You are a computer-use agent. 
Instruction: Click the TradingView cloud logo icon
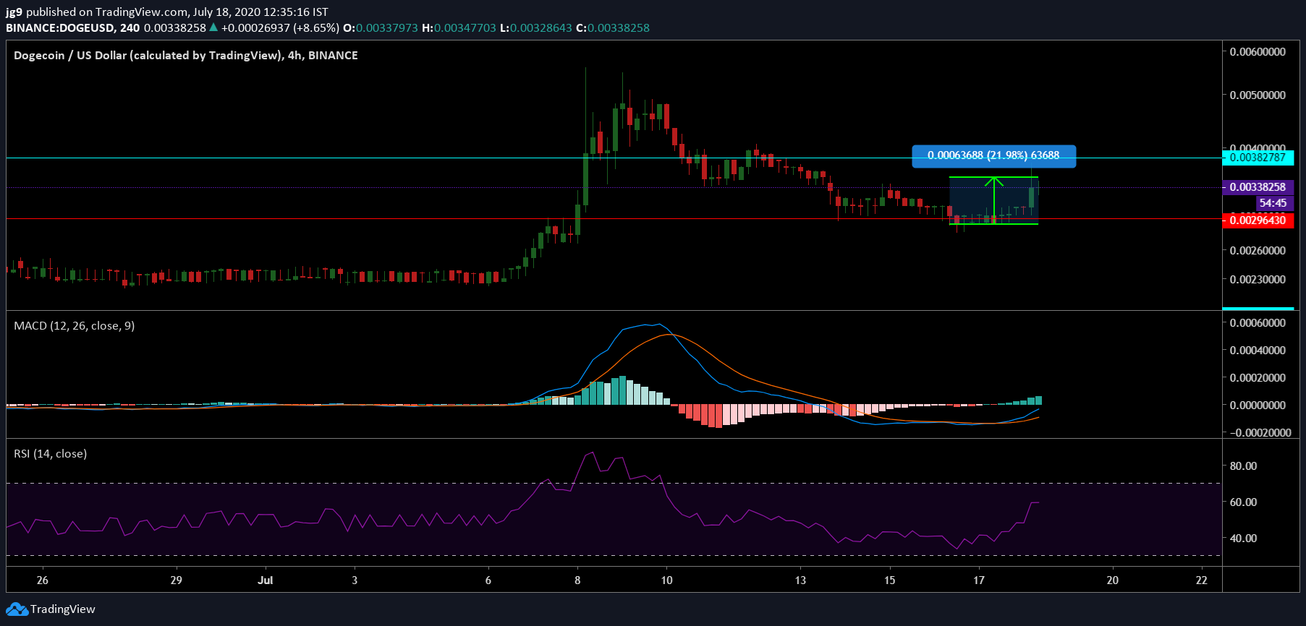click(17, 609)
